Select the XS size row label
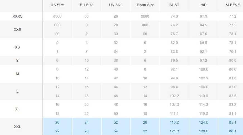The width and height of the screenshot is (243, 135). (x=17, y=47)
